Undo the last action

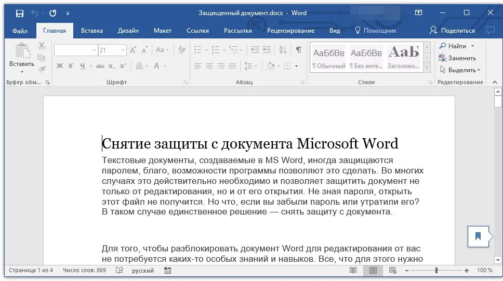(x=35, y=13)
